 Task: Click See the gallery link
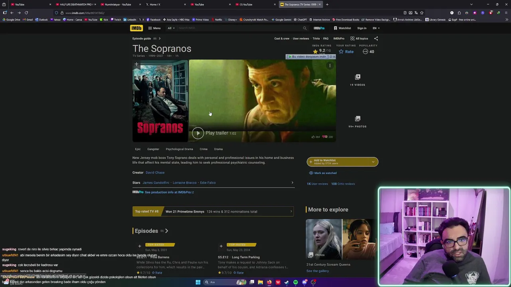tap(318, 271)
